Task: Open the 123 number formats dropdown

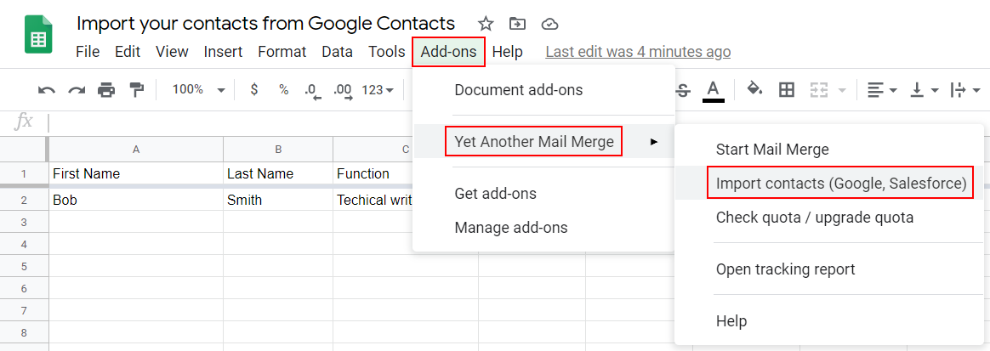Action: click(378, 89)
